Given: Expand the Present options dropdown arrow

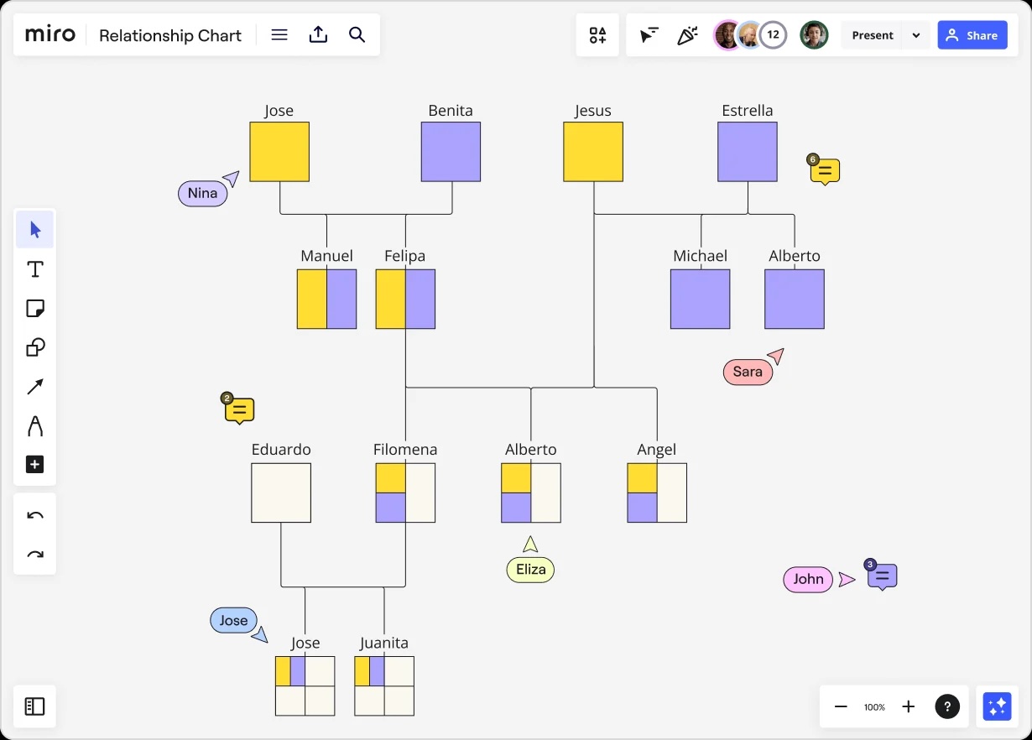Looking at the screenshot, I should point(916,35).
